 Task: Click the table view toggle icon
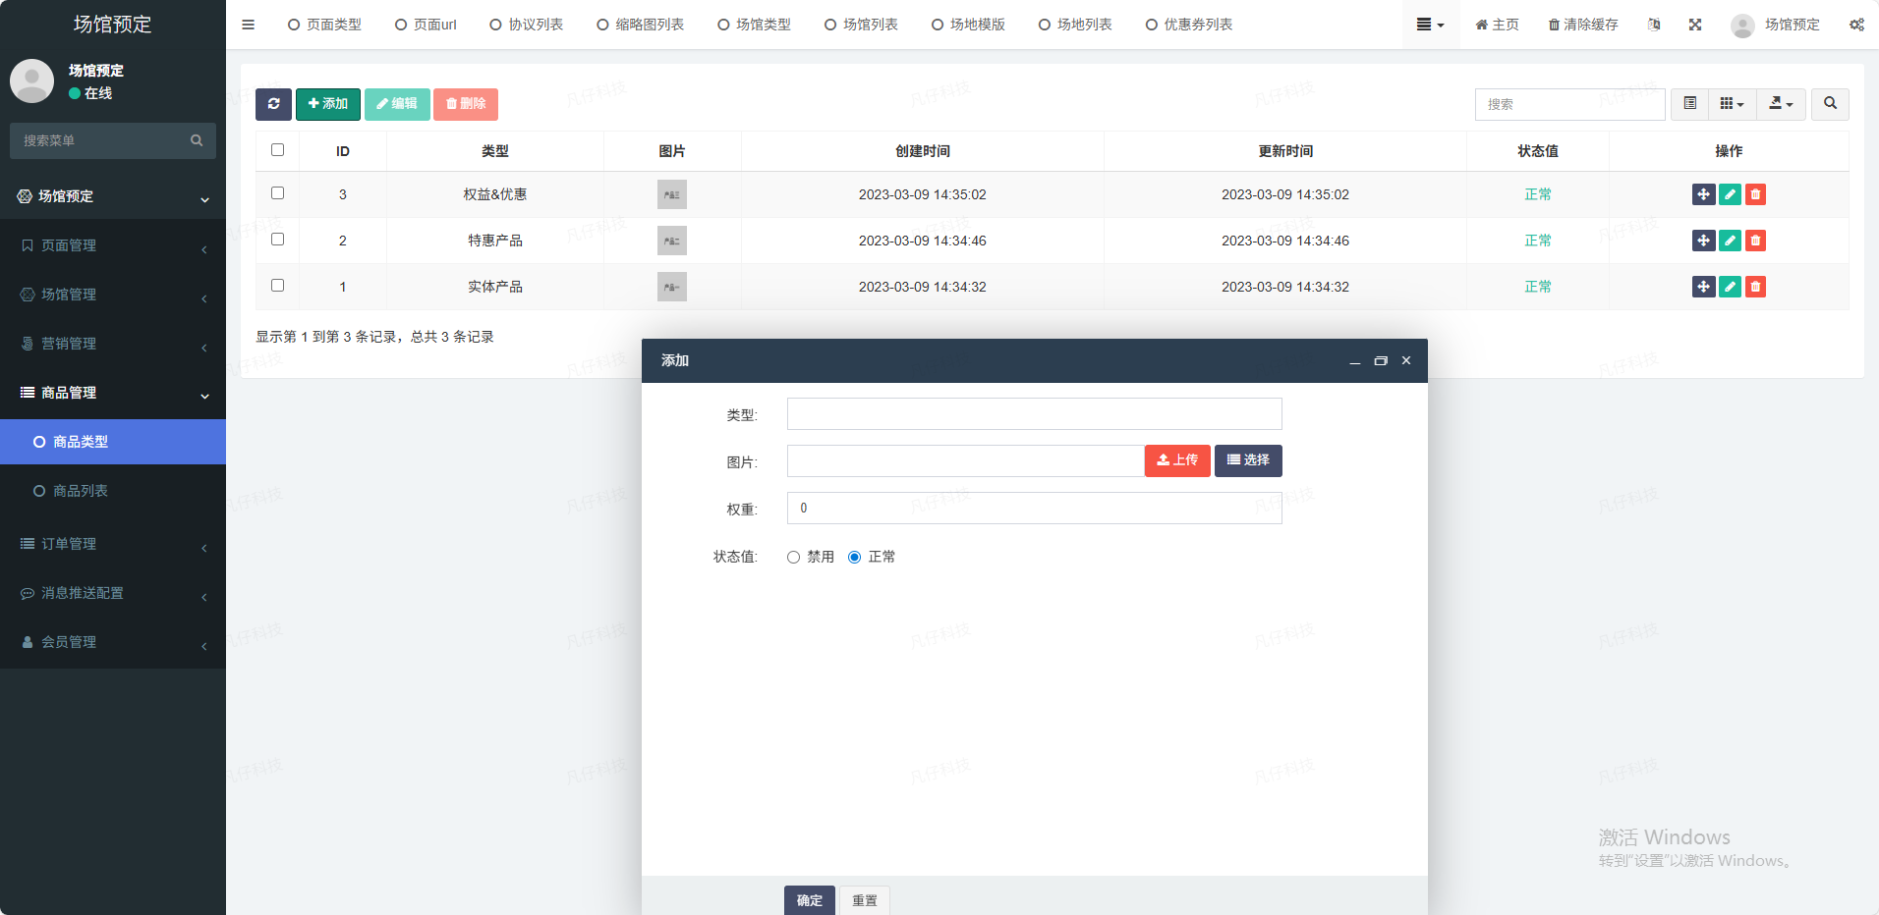(x=1689, y=104)
